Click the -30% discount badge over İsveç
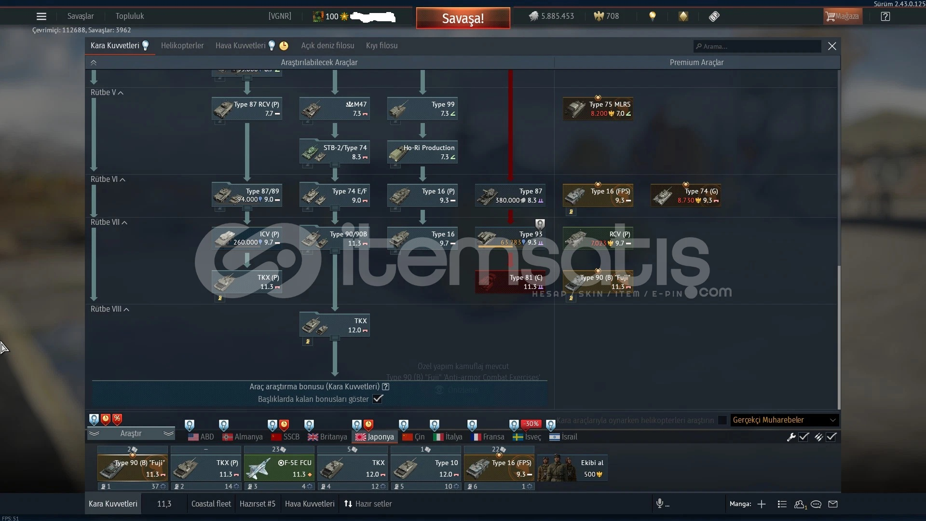This screenshot has width=926, height=521. coord(531,424)
